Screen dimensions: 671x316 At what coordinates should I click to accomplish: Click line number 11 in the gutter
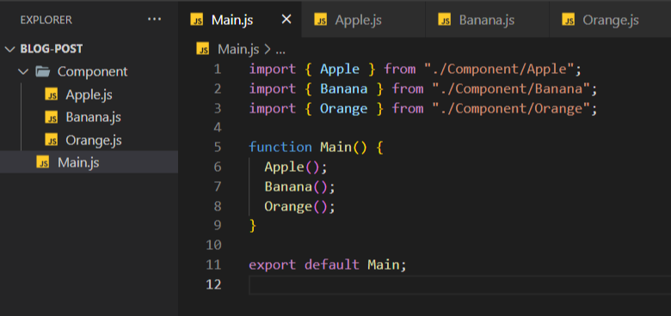click(213, 264)
